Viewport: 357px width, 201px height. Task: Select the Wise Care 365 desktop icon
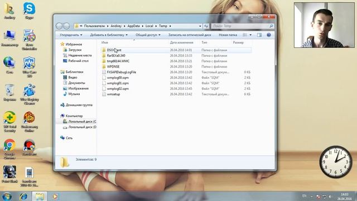coord(29,66)
